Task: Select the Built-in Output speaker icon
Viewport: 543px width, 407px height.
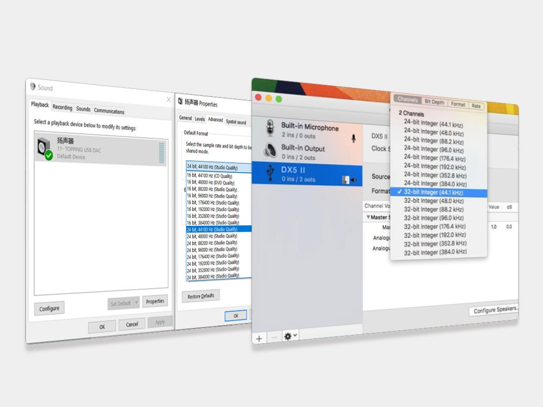Action: tap(271, 151)
